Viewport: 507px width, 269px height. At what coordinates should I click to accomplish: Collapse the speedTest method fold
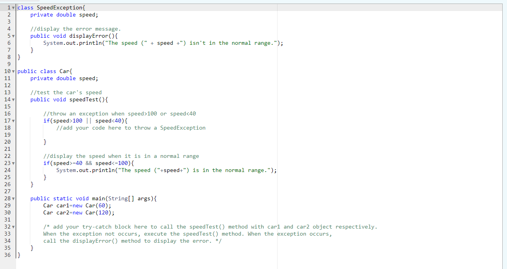pos(14,99)
